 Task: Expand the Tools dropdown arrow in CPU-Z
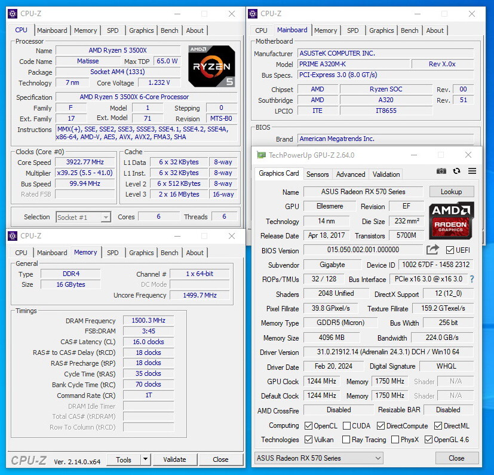pyautogui.click(x=145, y=459)
